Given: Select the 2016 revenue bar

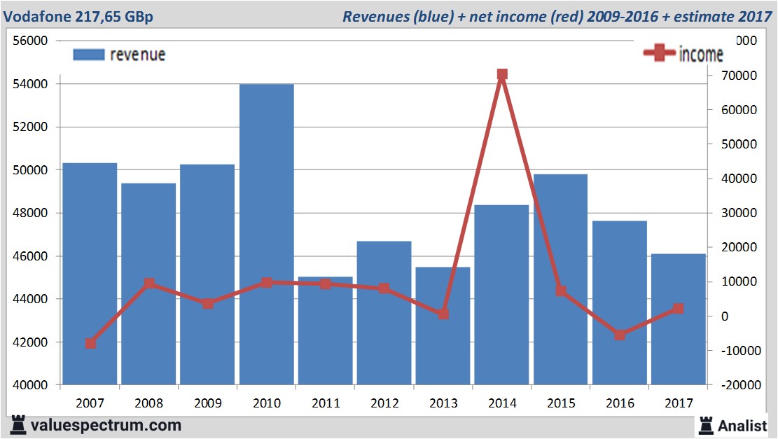Looking at the screenshot, I should (x=620, y=302).
